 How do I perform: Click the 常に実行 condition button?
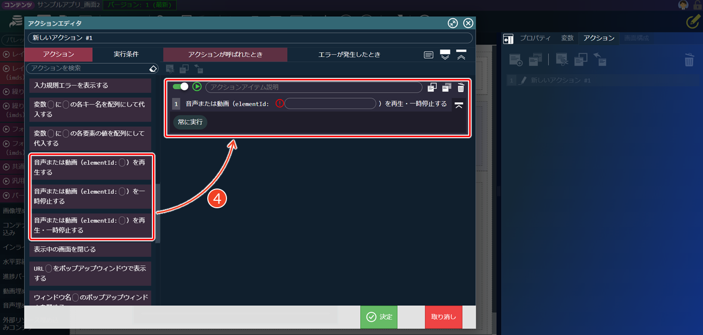[x=190, y=122]
